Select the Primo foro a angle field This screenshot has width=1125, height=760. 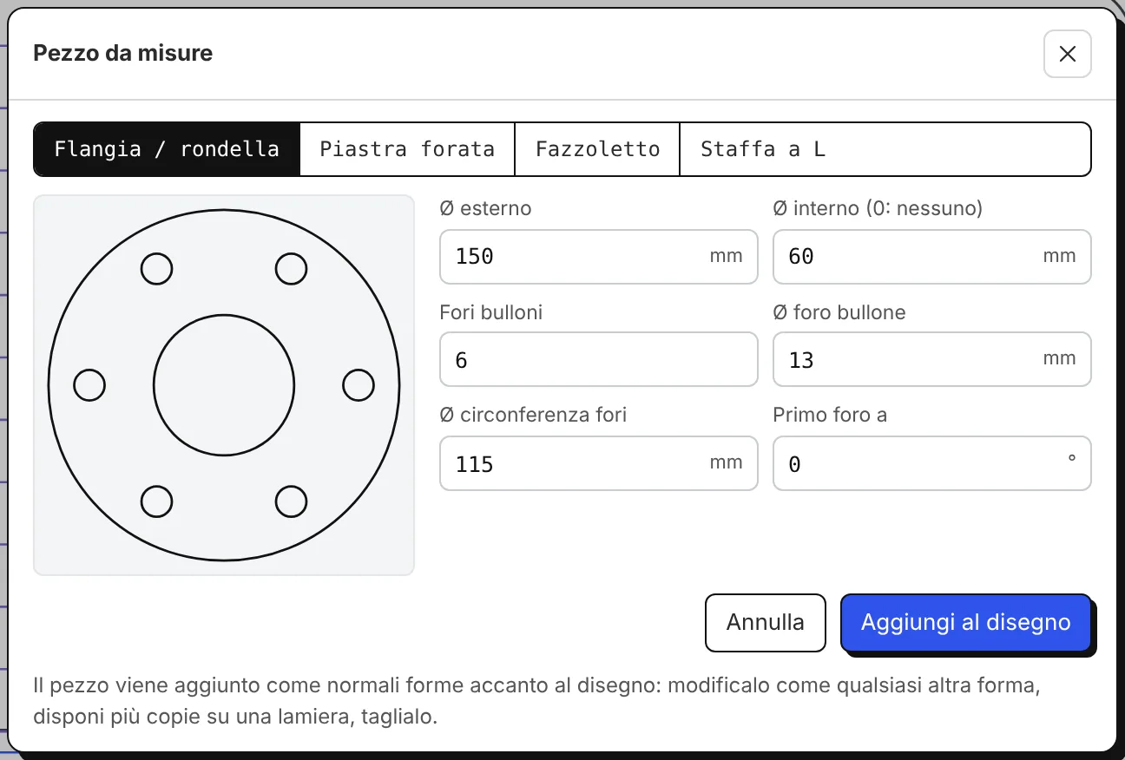[x=931, y=463]
